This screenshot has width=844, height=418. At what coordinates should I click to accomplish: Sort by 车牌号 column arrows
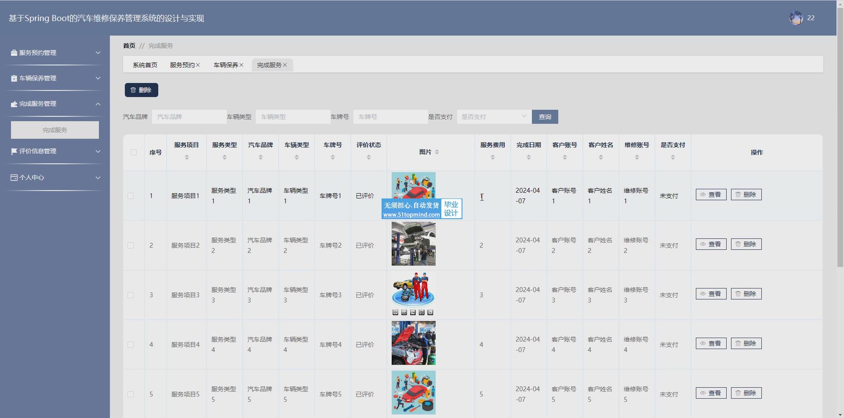click(333, 157)
